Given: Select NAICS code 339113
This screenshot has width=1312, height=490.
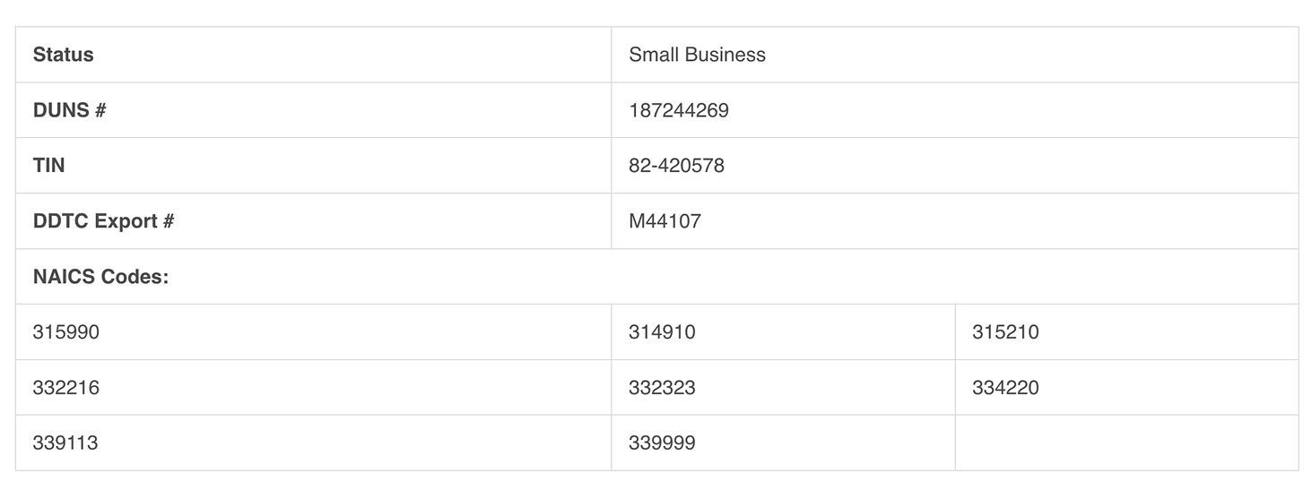Looking at the screenshot, I should coord(65,443).
